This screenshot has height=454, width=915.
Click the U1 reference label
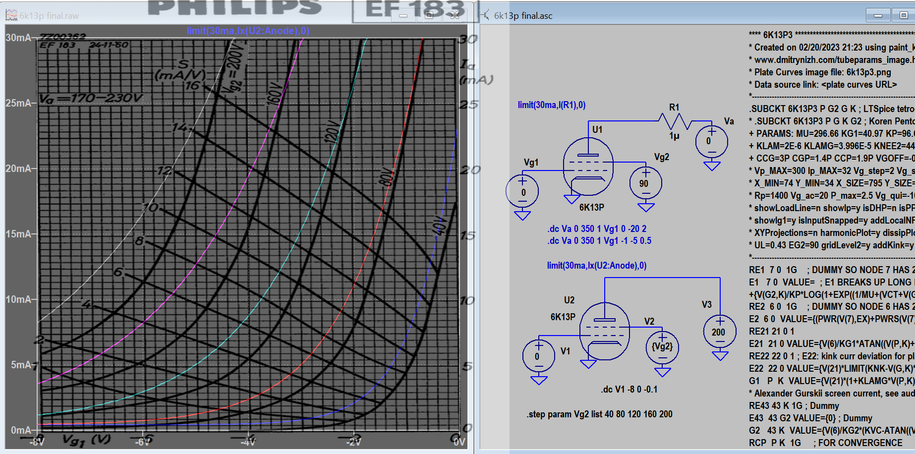click(x=597, y=129)
